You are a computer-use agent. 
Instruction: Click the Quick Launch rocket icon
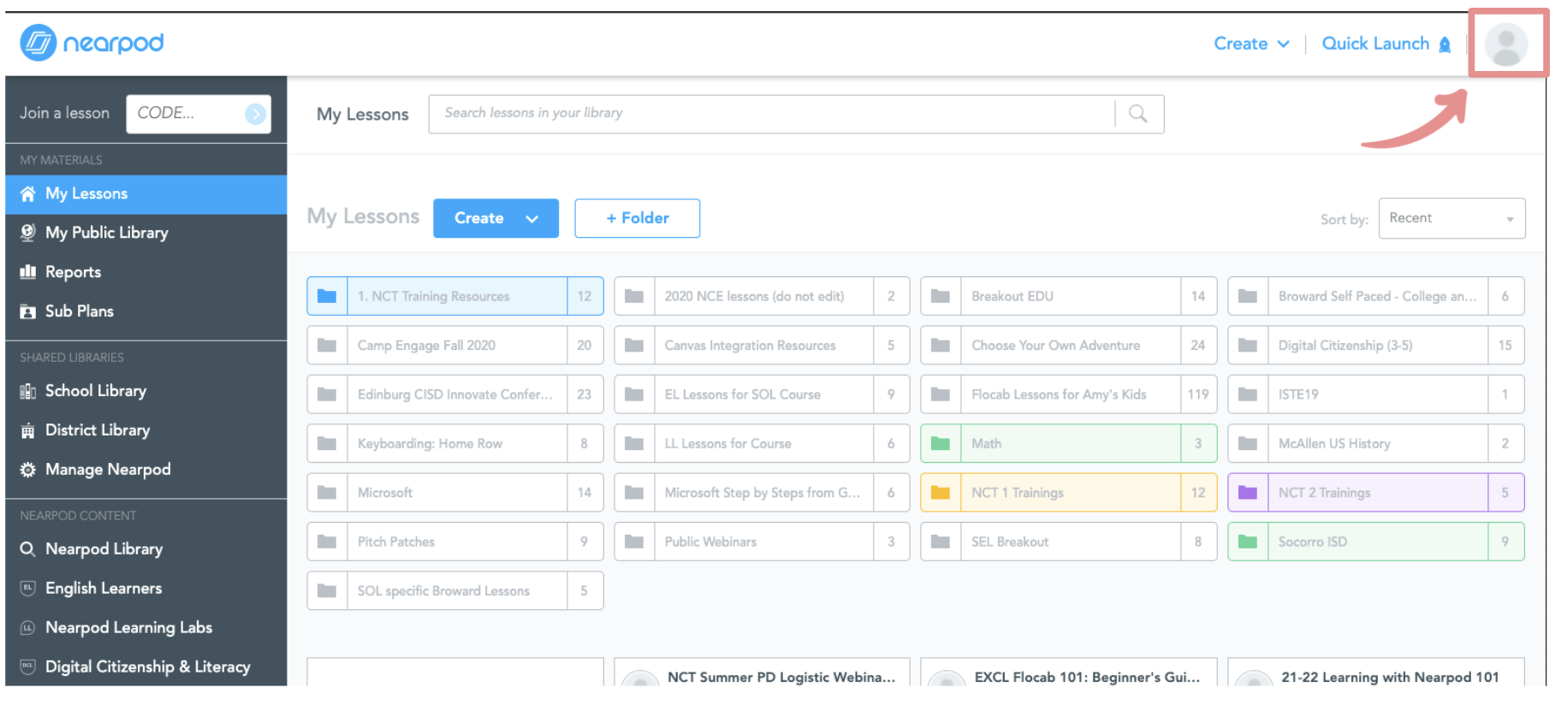click(x=1445, y=44)
